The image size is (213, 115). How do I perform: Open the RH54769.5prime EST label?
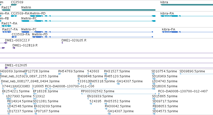pyautogui.click(x=71, y=71)
